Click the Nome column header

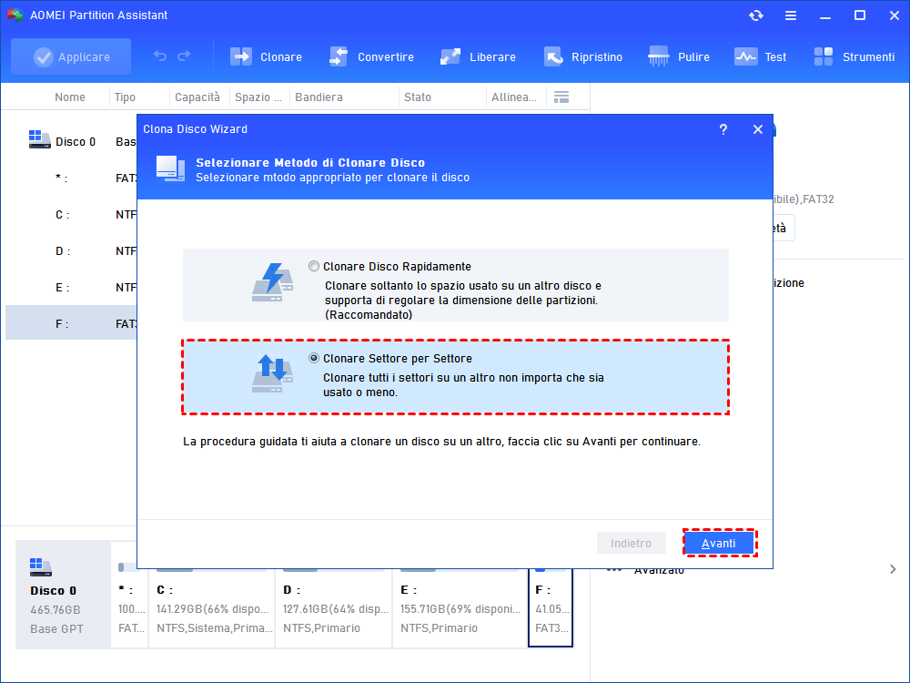pos(70,97)
